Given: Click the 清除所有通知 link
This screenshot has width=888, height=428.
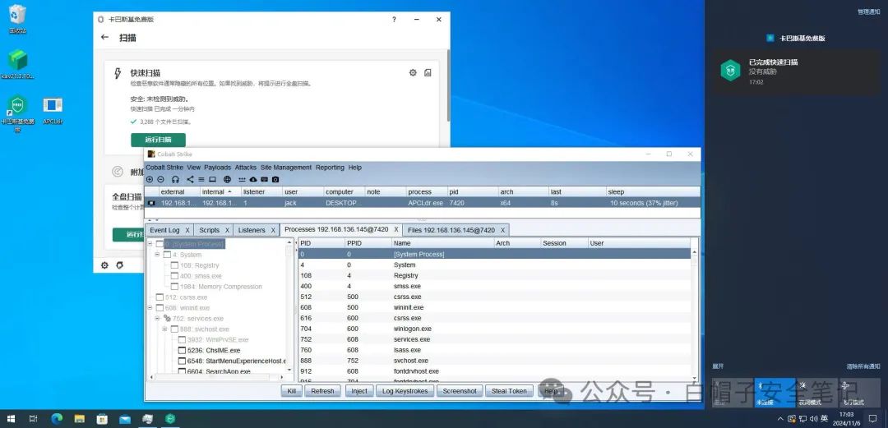Looking at the screenshot, I should [863, 366].
